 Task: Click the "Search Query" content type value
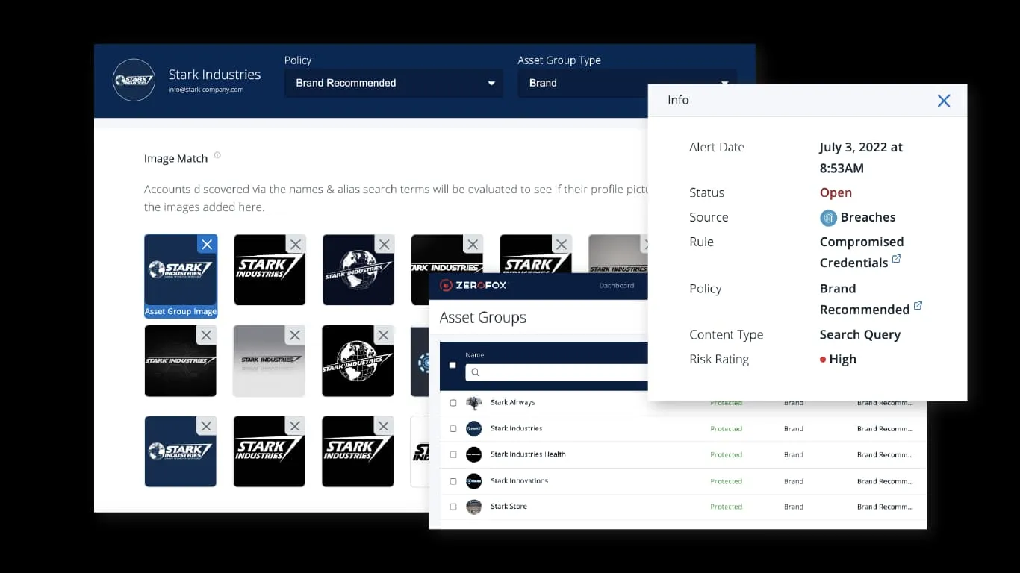tap(860, 334)
